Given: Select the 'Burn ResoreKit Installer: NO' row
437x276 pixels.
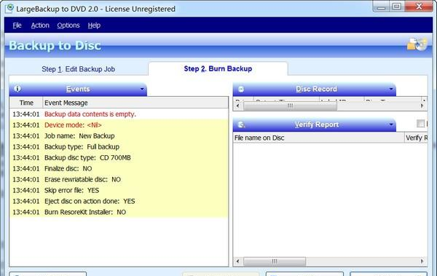Looking at the screenshot, I should click(119, 212).
